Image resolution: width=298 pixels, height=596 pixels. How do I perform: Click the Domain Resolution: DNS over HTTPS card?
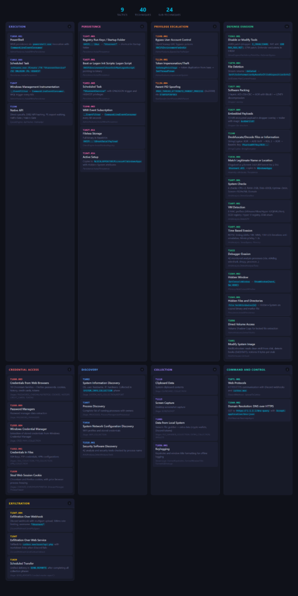tap(258, 410)
